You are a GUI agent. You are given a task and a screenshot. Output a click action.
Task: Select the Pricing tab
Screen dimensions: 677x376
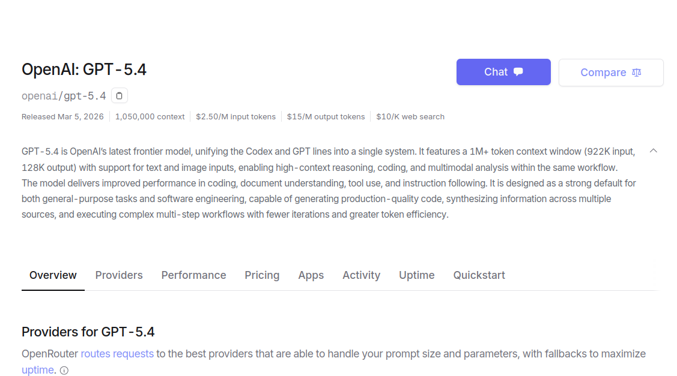[262, 275]
